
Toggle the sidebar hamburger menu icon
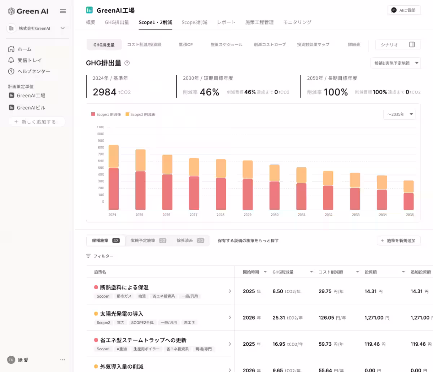[x=63, y=11]
